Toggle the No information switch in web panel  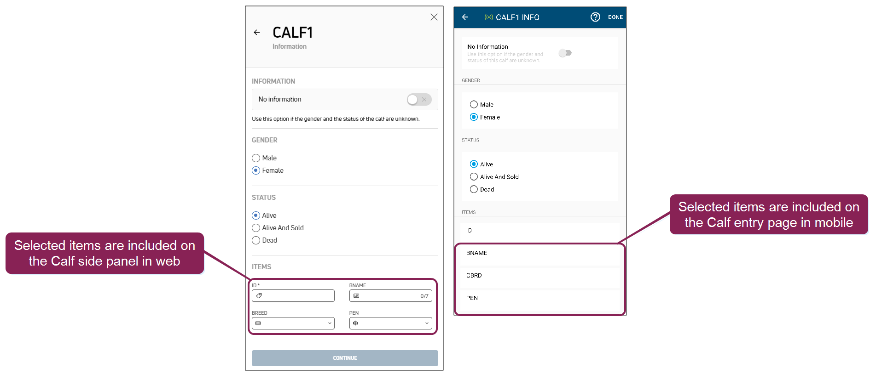click(x=418, y=99)
